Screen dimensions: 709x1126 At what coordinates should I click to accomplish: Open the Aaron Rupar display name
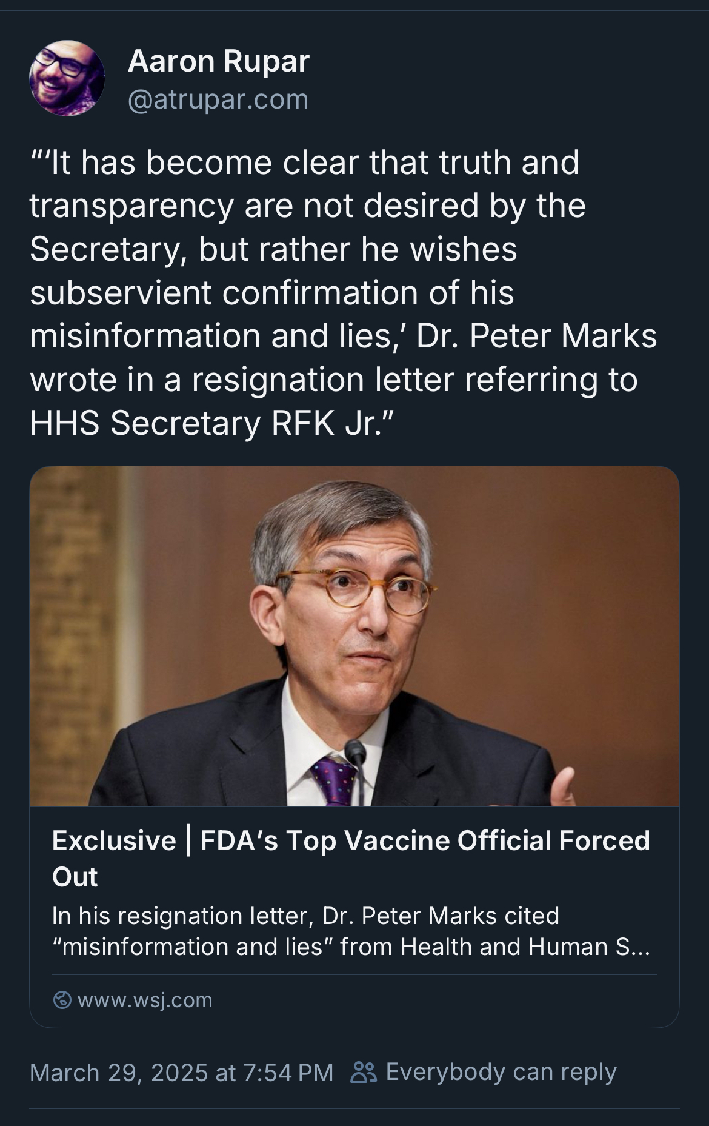[218, 61]
